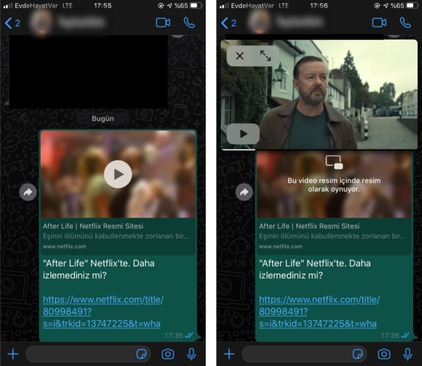Open the sticker picker in left message field

pos(141,354)
